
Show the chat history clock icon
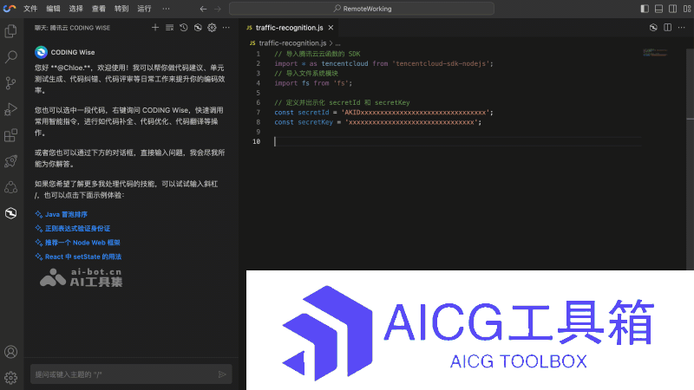(x=184, y=28)
